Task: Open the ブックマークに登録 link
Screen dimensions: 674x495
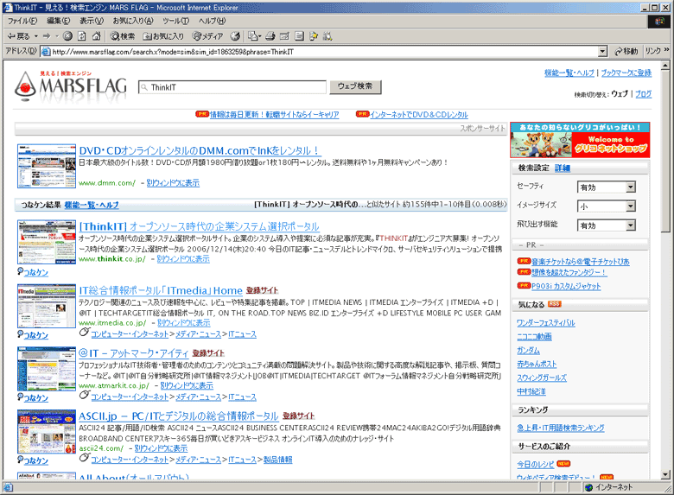Action: tap(626, 73)
